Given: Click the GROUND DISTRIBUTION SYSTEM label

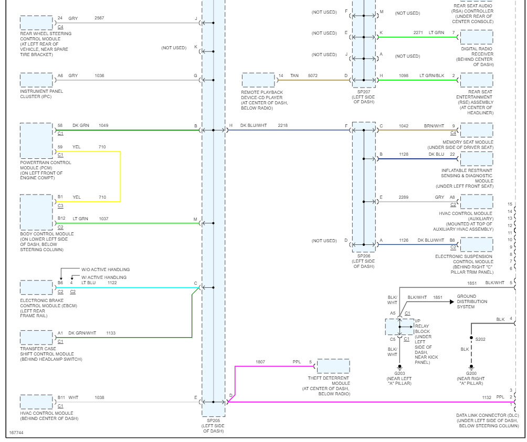Looking at the screenshot, I should click(472, 301).
